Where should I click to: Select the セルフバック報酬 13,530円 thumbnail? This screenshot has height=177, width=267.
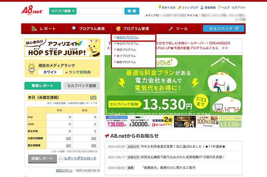tap(230, 121)
